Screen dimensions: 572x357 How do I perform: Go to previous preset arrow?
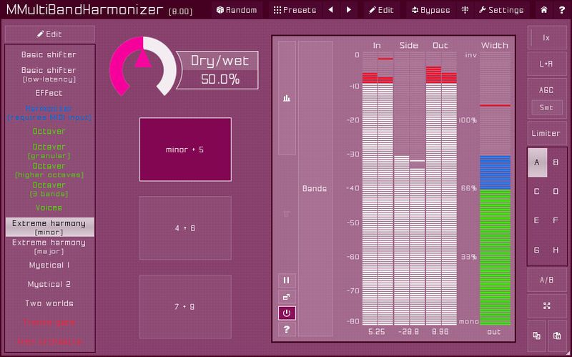pos(331,10)
